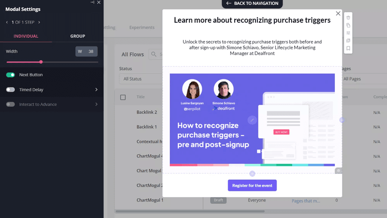Go to the next step arrow

click(39, 22)
